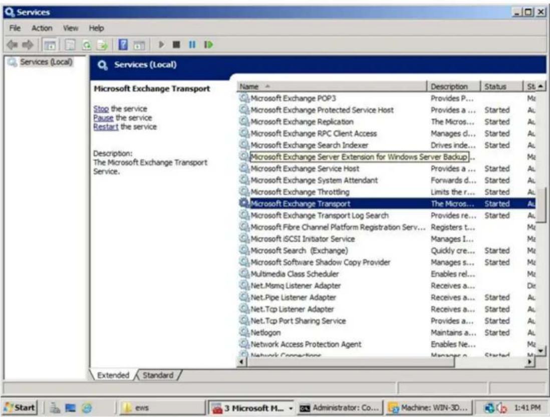Select Microsoft Exchange Transport Log Search row
The image size is (550, 417).
point(387,215)
